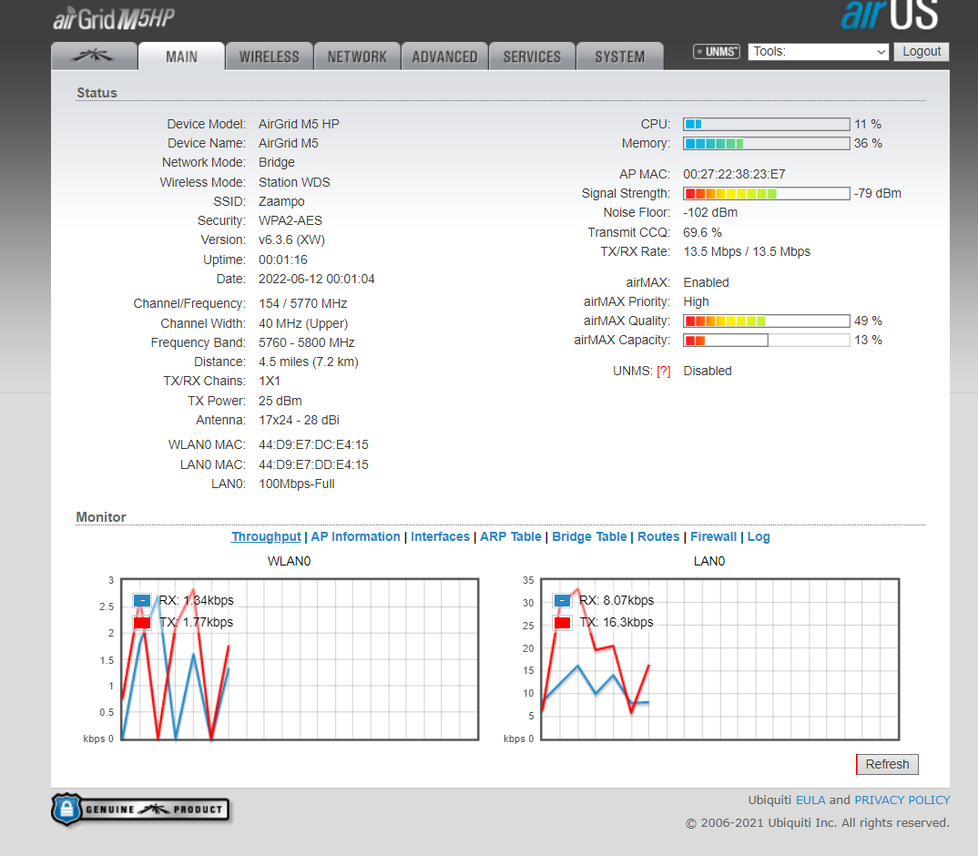Click the airMAX Quality bar

(767, 321)
